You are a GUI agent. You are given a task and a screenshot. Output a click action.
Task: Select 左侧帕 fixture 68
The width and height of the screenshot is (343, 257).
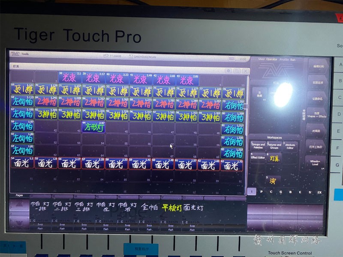pos(23,101)
